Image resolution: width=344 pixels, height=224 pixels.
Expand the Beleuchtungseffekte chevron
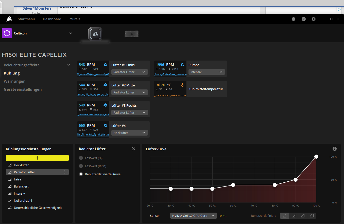(69, 65)
